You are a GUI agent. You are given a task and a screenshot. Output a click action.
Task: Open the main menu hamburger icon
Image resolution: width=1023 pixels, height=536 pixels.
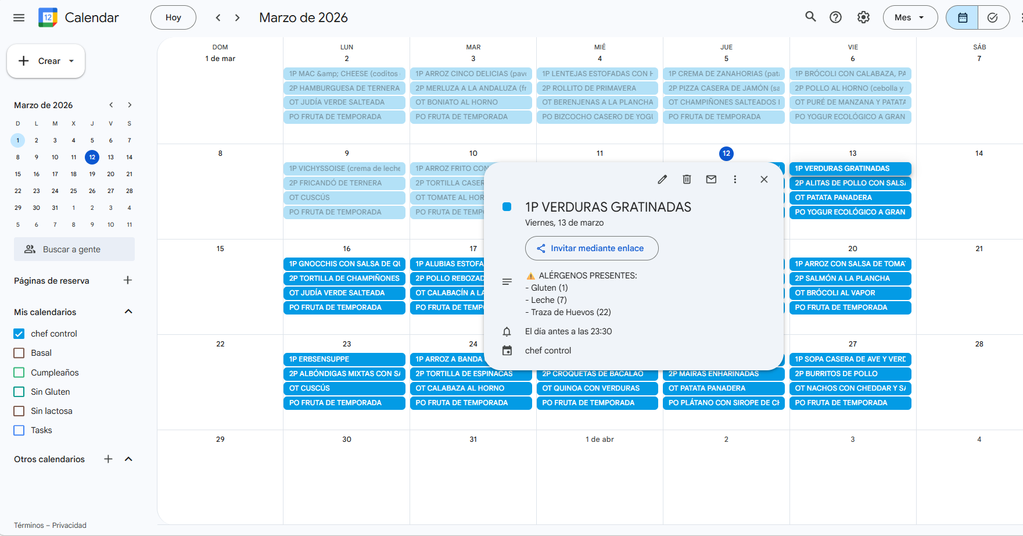coord(19,17)
